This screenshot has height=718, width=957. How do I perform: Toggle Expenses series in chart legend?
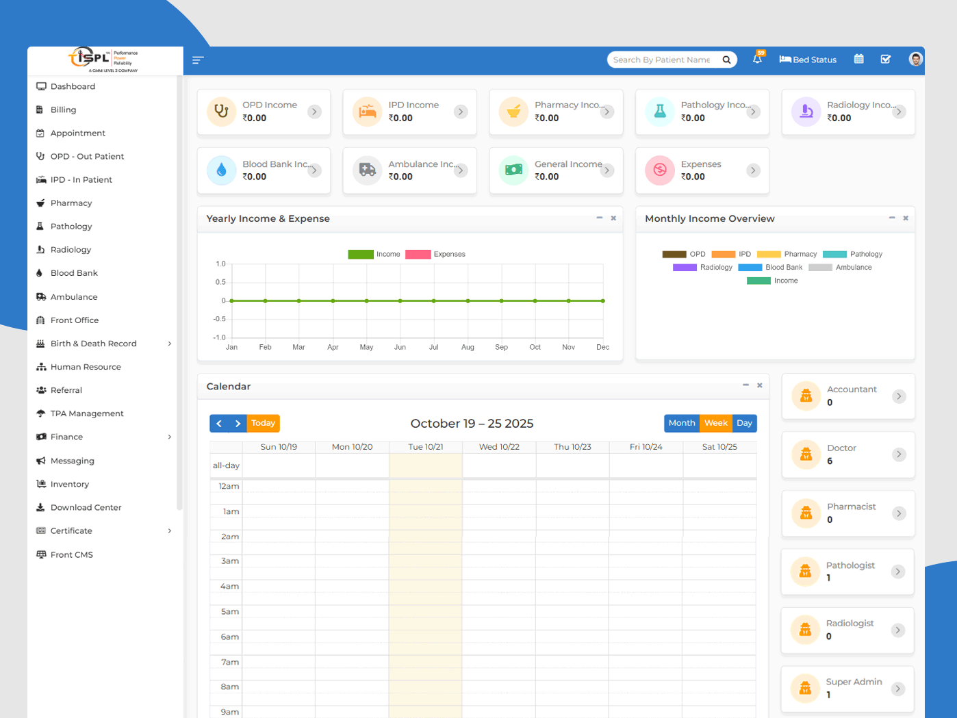[x=435, y=254]
